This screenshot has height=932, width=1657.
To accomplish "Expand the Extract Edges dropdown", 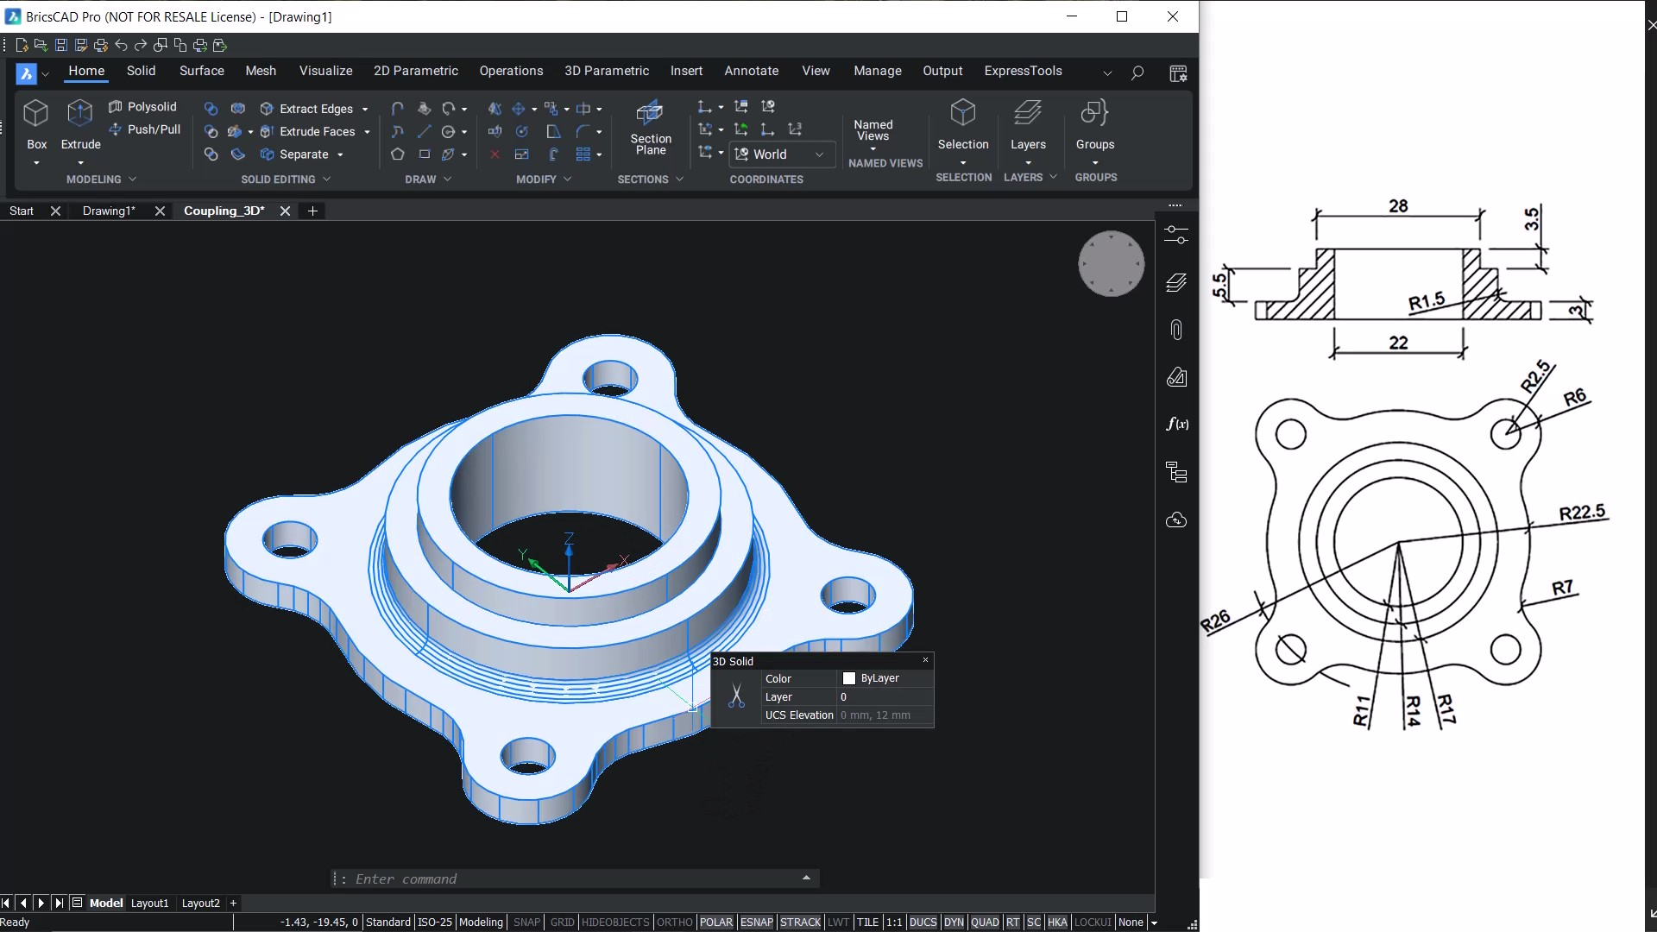I will (366, 109).
